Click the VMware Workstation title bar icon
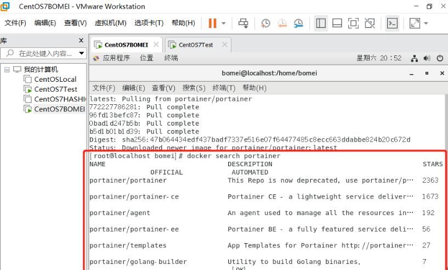Image resolution: width=448 pixels, height=270 pixels. pos(5,6)
